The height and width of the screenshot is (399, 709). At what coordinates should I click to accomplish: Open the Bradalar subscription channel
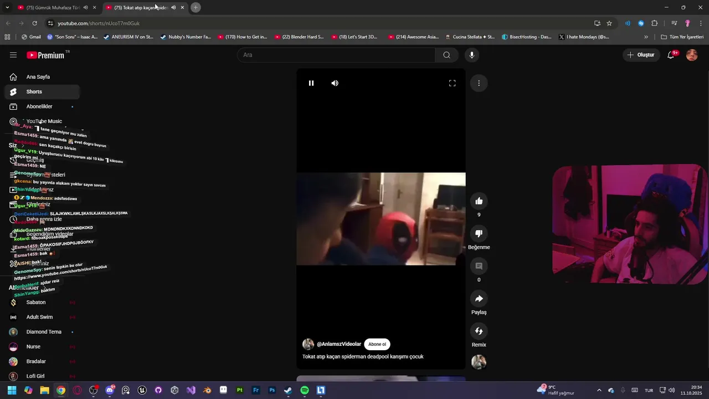[x=42, y=361]
